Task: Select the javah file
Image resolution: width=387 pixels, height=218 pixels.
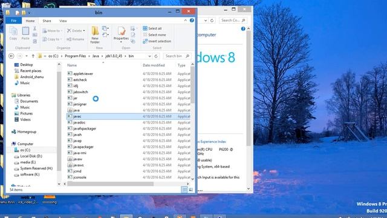Action: click(77, 134)
